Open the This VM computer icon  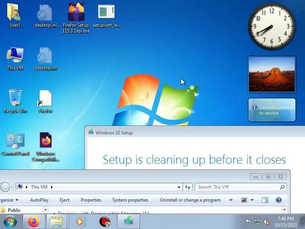tap(15, 58)
